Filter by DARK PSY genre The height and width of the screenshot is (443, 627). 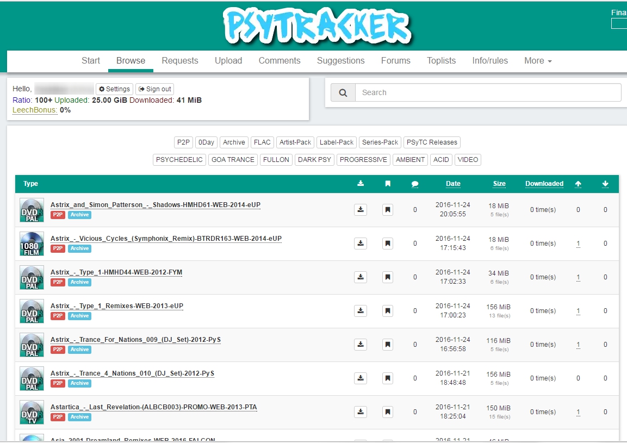click(x=314, y=160)
